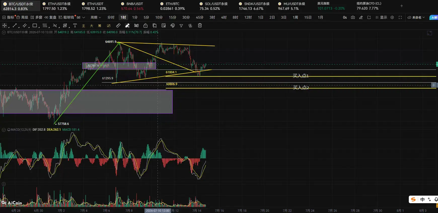The height and width of the screenshot is (213, 438).
Task: Click plus button on price axis
Action: point(433,85)
